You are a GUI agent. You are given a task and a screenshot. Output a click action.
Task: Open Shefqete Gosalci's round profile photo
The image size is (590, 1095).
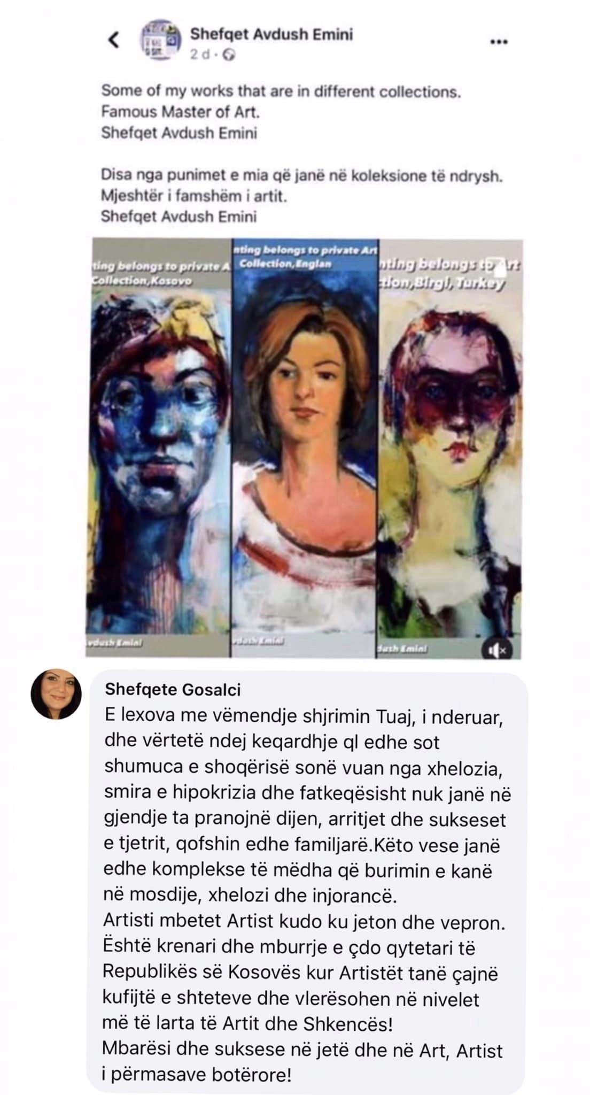[56, 694]
